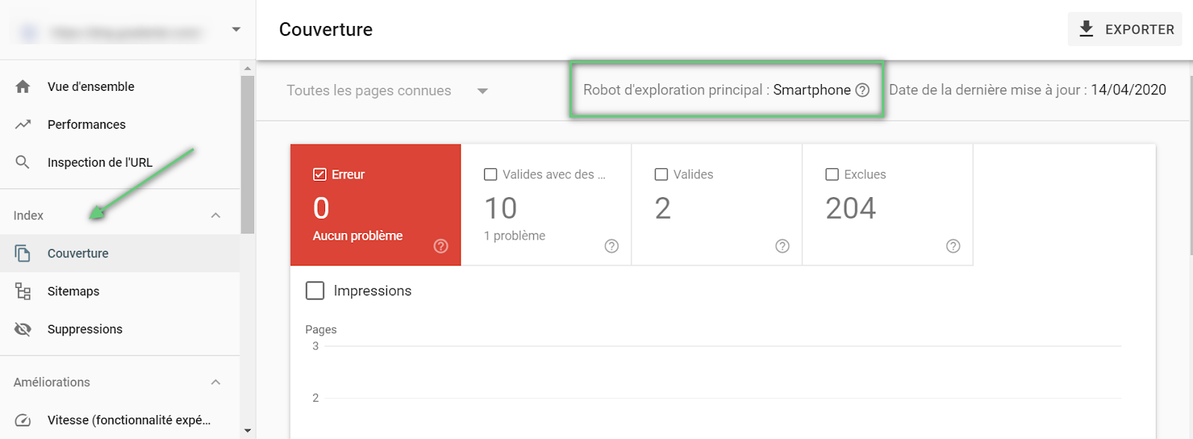The image size is (1193, 439).
Task: Collapse the Améliorations section chevron
Action: point(215,382)
